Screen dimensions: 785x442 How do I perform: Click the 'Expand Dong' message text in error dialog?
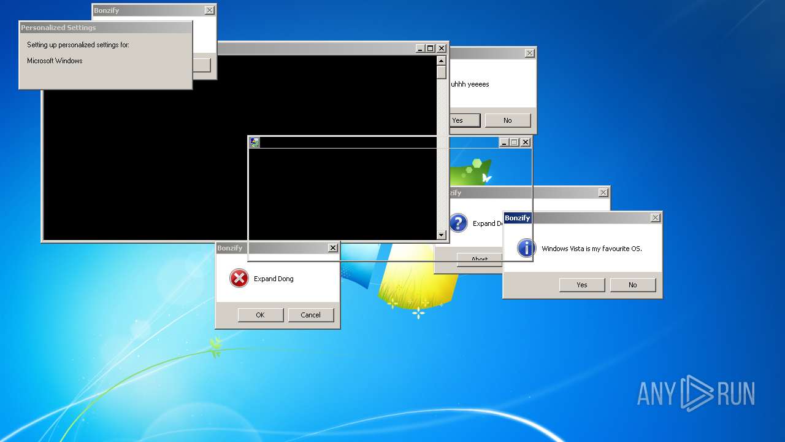(274, 279)
